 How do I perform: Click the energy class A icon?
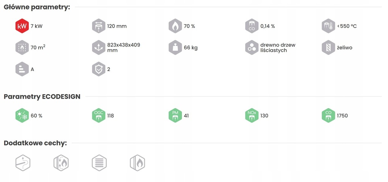[x=22, y=69]
